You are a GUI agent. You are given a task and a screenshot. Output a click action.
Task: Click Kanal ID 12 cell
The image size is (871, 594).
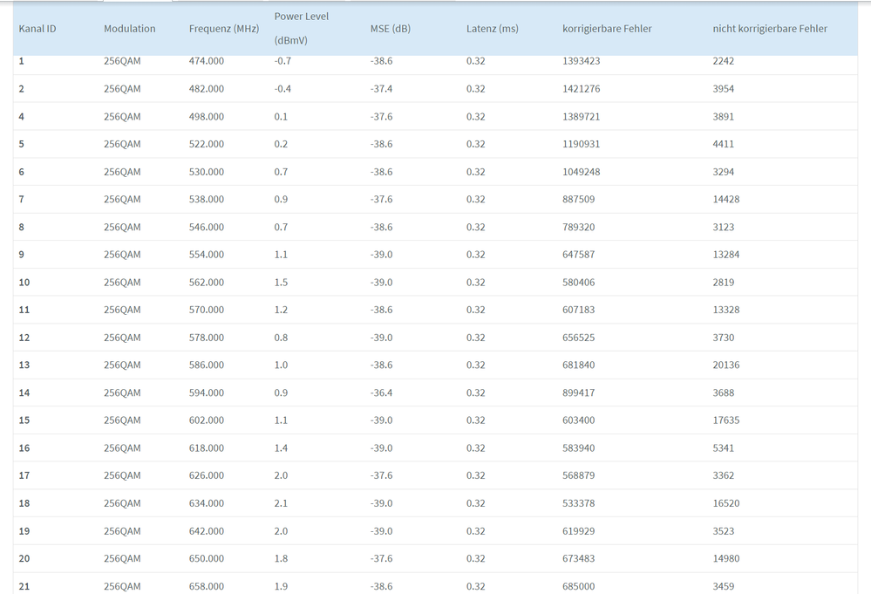[24, 338]
